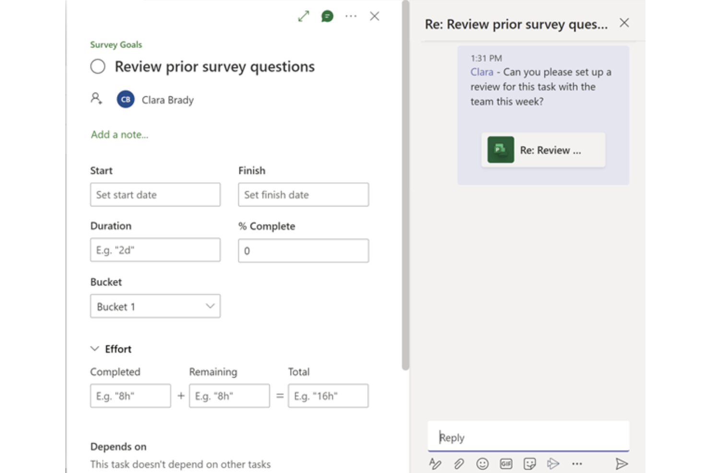Click the Completed effort field
The image size is (710, 473).
tap(130, 396)
